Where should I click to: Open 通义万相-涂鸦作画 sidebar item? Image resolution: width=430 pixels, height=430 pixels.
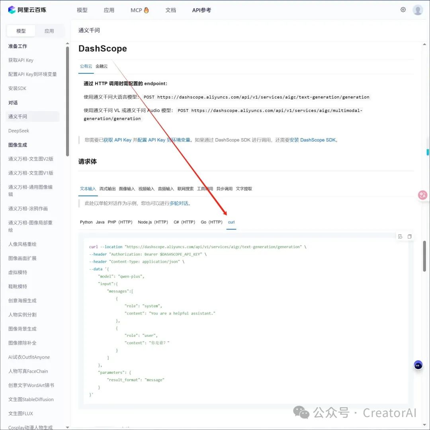tap(28, 209)
